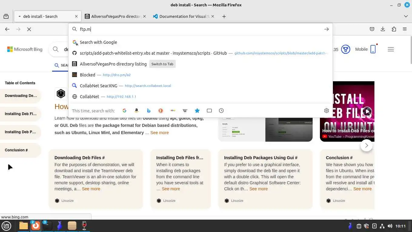Stop loading the page with X button
This screenshot has height=232, width=412.
[29, 29]
